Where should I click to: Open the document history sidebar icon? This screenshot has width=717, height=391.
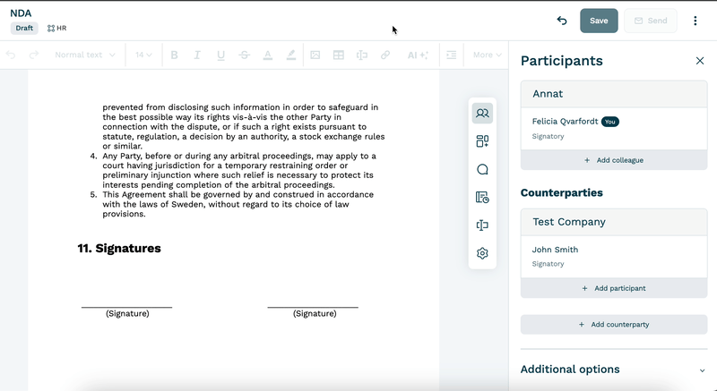[x=482, y=197]
